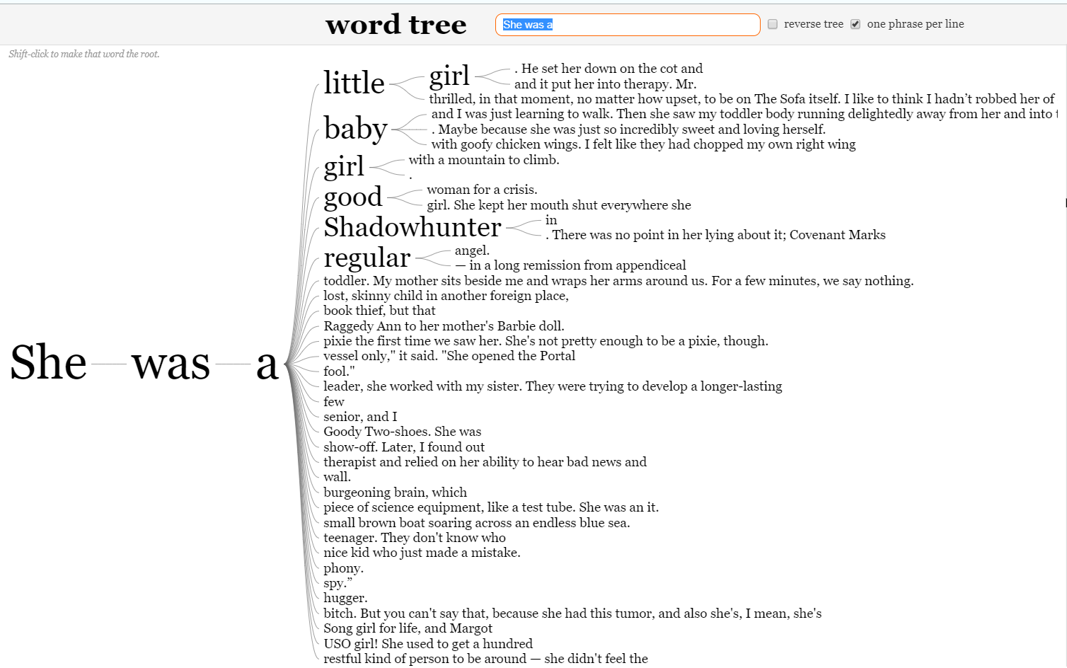Screen dimensions: 1067x668
Task: Select 'small brown boat soaring' phrase
Action: pyautogui.click(x=476, y=523)
